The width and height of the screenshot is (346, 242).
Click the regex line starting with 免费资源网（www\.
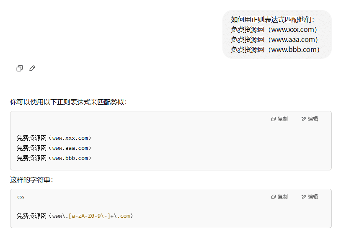coord(75,216)
